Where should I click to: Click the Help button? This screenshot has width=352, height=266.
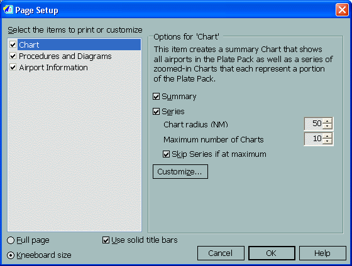(322, 253)
